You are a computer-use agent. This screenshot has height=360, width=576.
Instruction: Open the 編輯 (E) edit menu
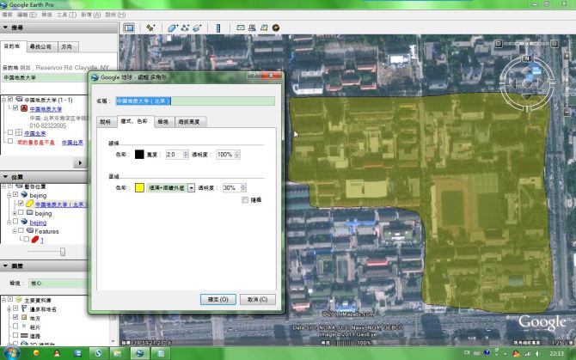tap(27, 15)
